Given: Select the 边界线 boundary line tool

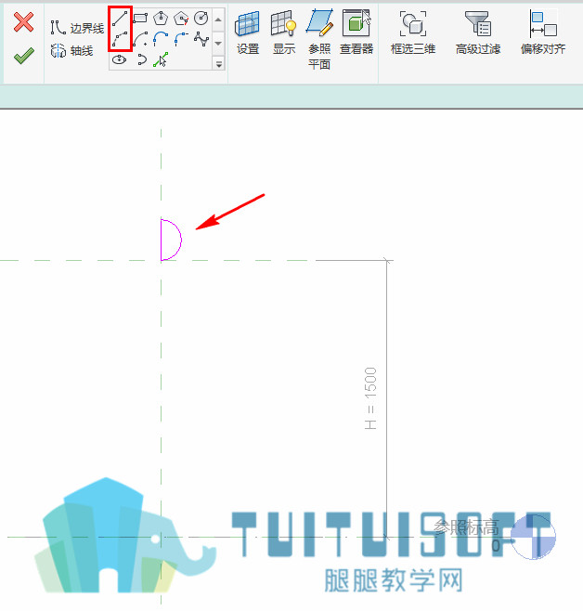Looking at the screenshot, I should 77,28.
